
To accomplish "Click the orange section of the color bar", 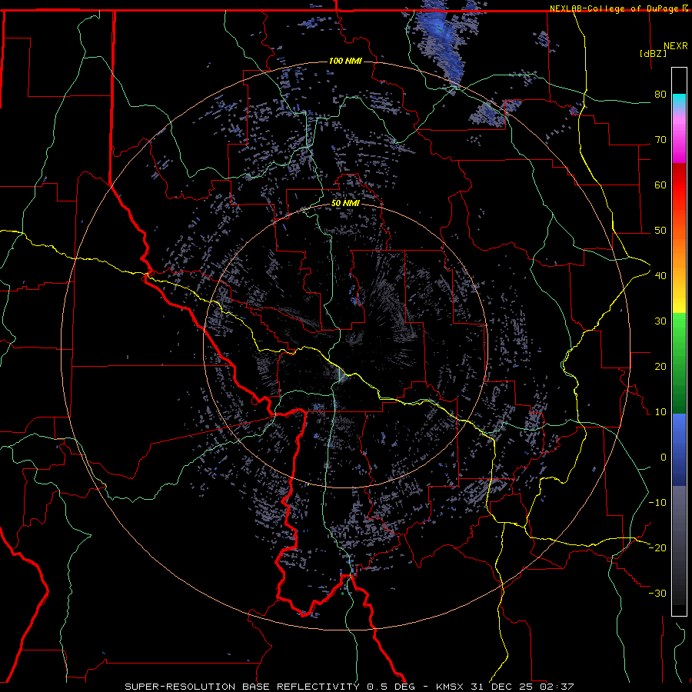I will coord(679,251).
